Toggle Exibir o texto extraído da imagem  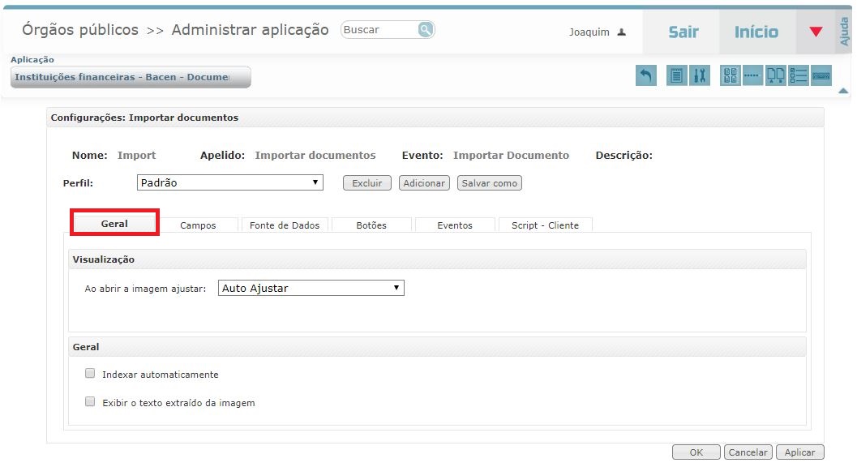[x=90, y=402]
